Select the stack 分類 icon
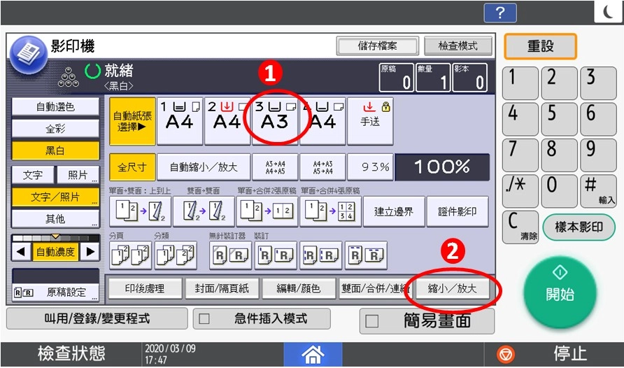This screenshot has width=624, height=368. [x=176, y=255]
